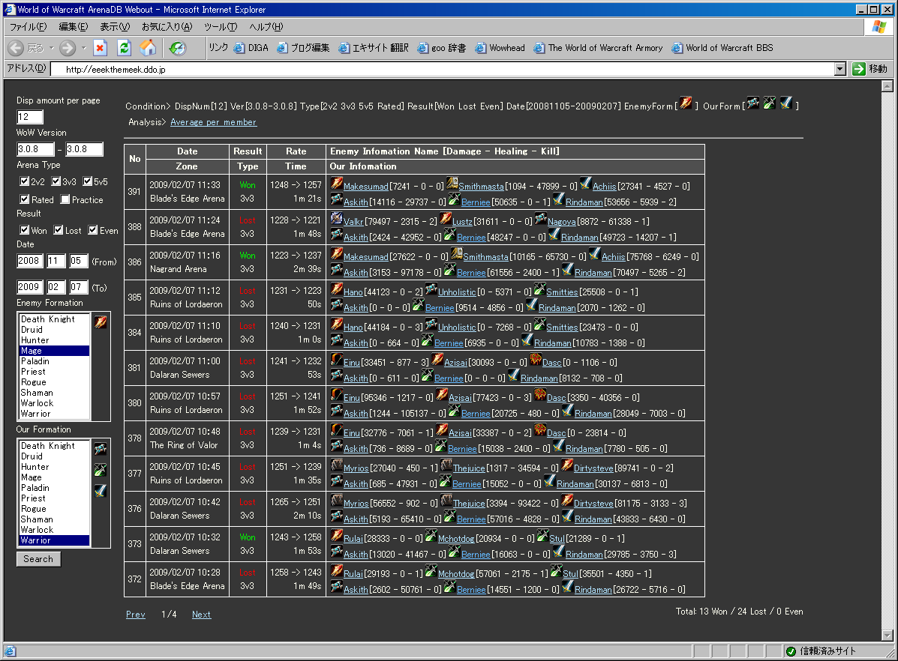Click the Paladin icon next to Smithmasta in match 391

tap(452, 184)
